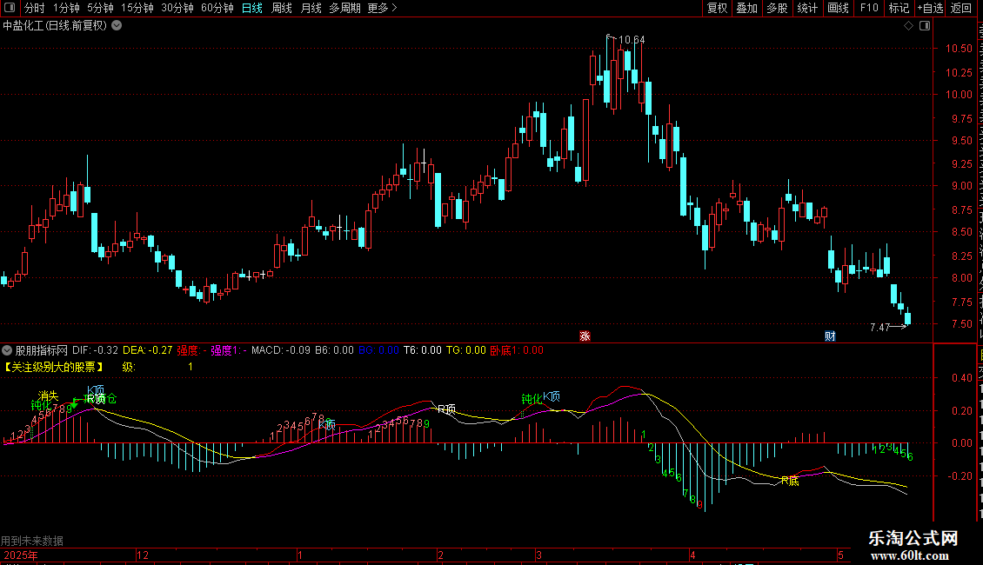The image size is (983, 565).
Task: Select the 30分钟 period
Action: click(x=177, y=8)
